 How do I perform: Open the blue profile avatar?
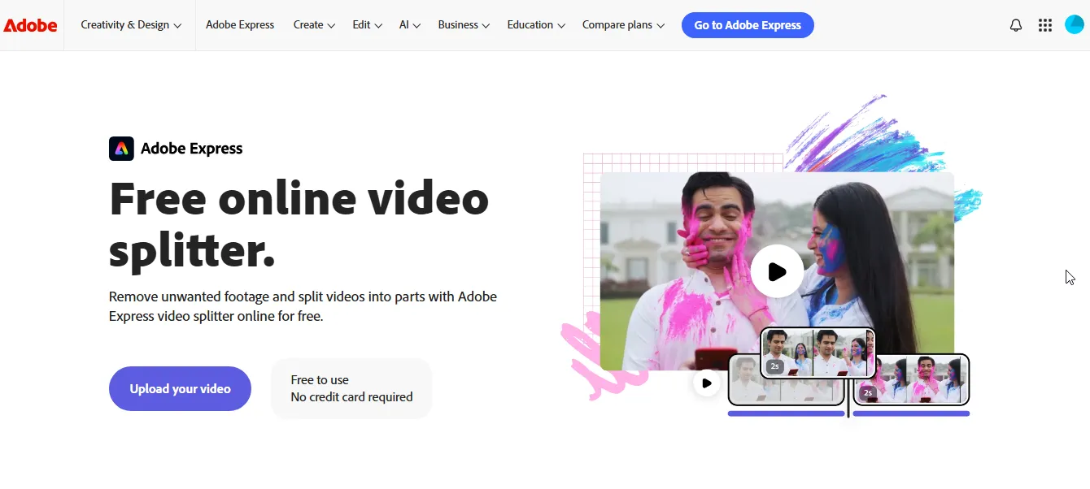pos(1075,24)
